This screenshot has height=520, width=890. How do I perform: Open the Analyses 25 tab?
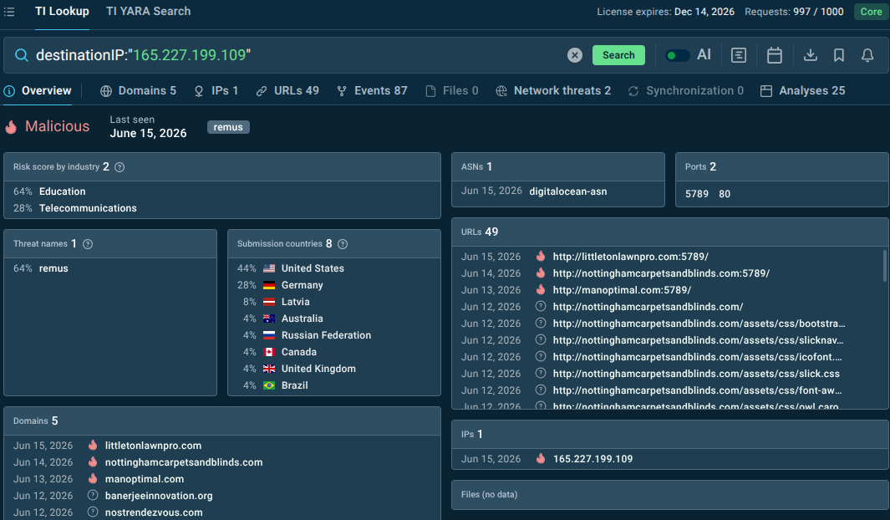point(802,91)
